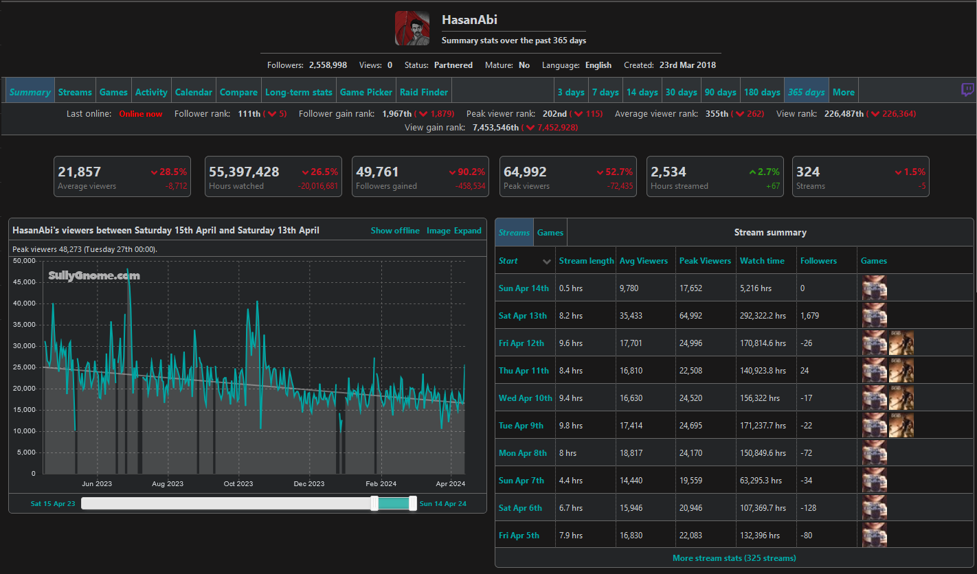This screenshot has height=574, width=977.
Task: Click the Peak viewers stat card
Action: point(568,177)
